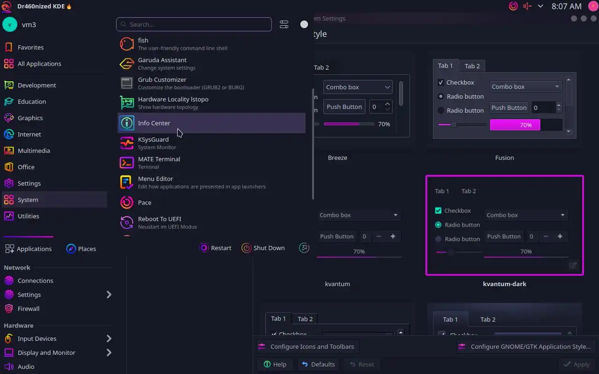Click the launcher configure sliders icon

pos(284,24)
